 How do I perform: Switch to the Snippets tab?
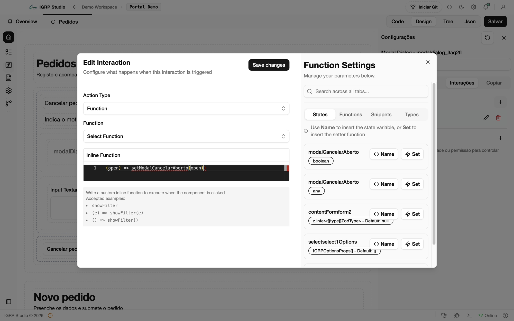381,115
